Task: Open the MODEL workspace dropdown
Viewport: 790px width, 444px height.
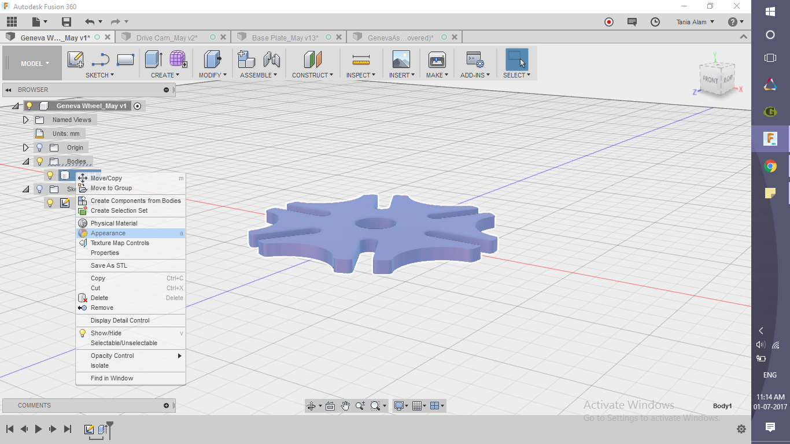Action: pos(32,64)
